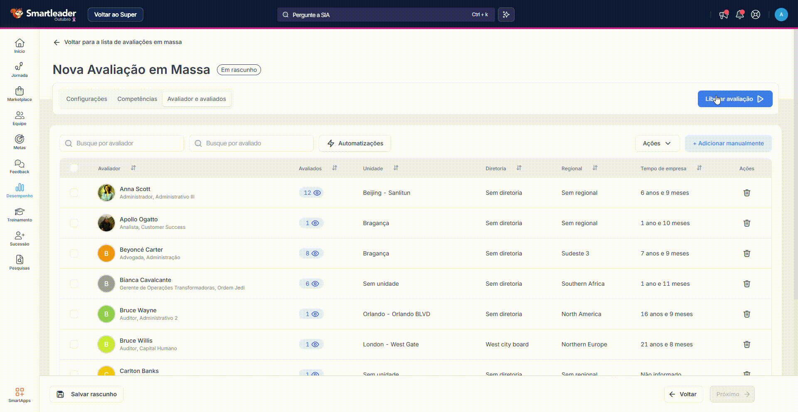The width and height of the screenshot is (798, 412).
Task: Sort table by Avaliador column
Action: pyautogui.click(x=133, y=168)
